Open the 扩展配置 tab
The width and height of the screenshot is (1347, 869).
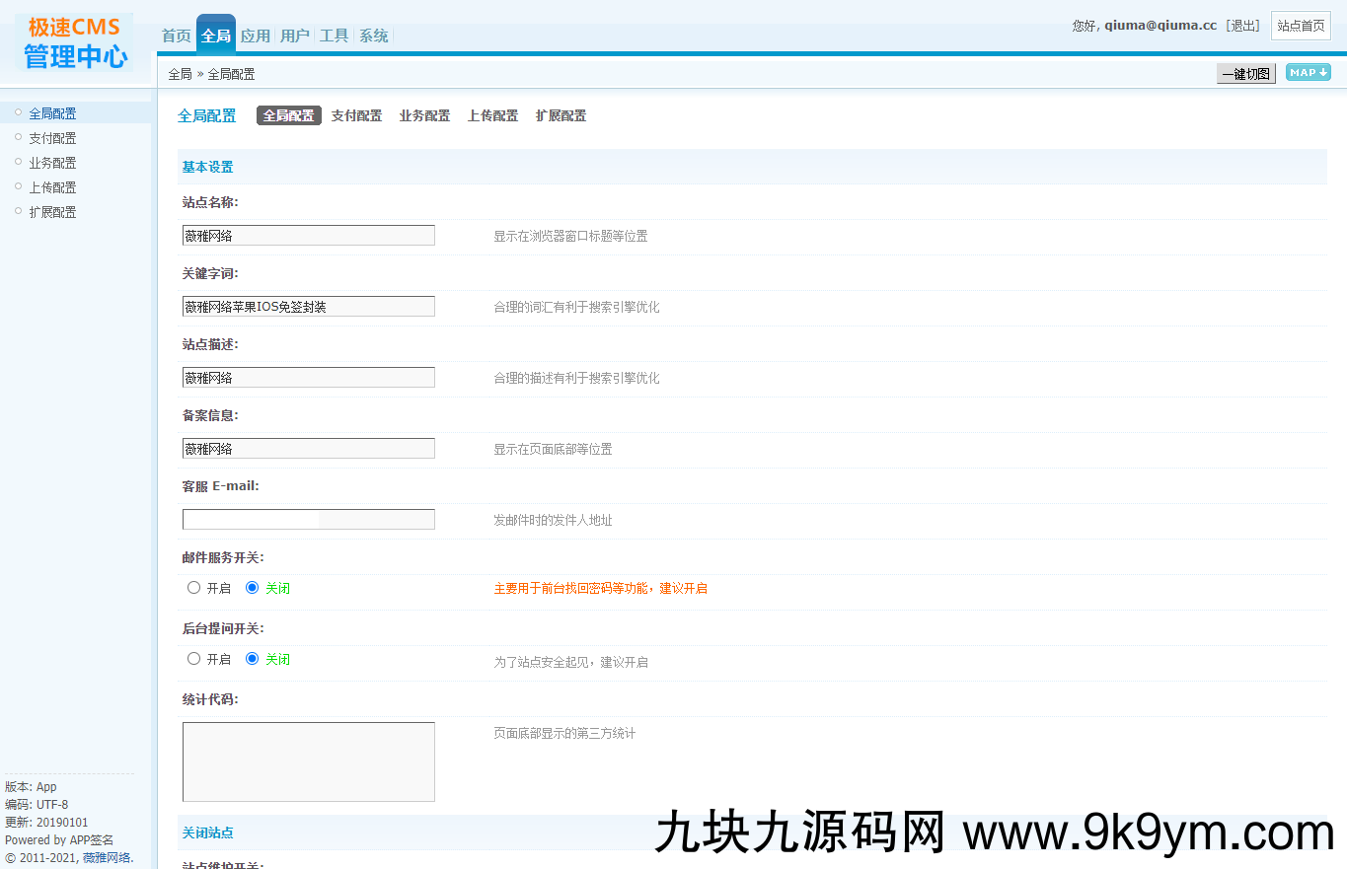[561, 115]
